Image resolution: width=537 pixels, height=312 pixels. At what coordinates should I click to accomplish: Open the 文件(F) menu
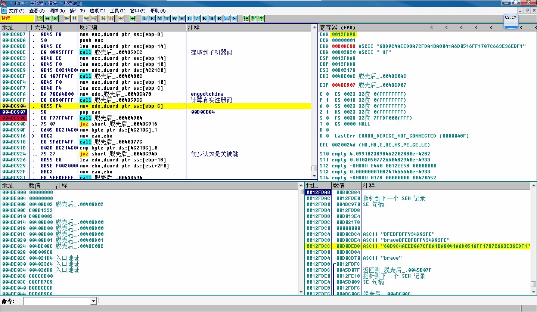click(17, 11)
